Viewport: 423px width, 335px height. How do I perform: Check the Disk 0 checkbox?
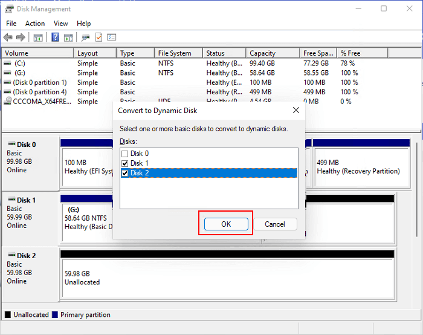pos(125,154)
